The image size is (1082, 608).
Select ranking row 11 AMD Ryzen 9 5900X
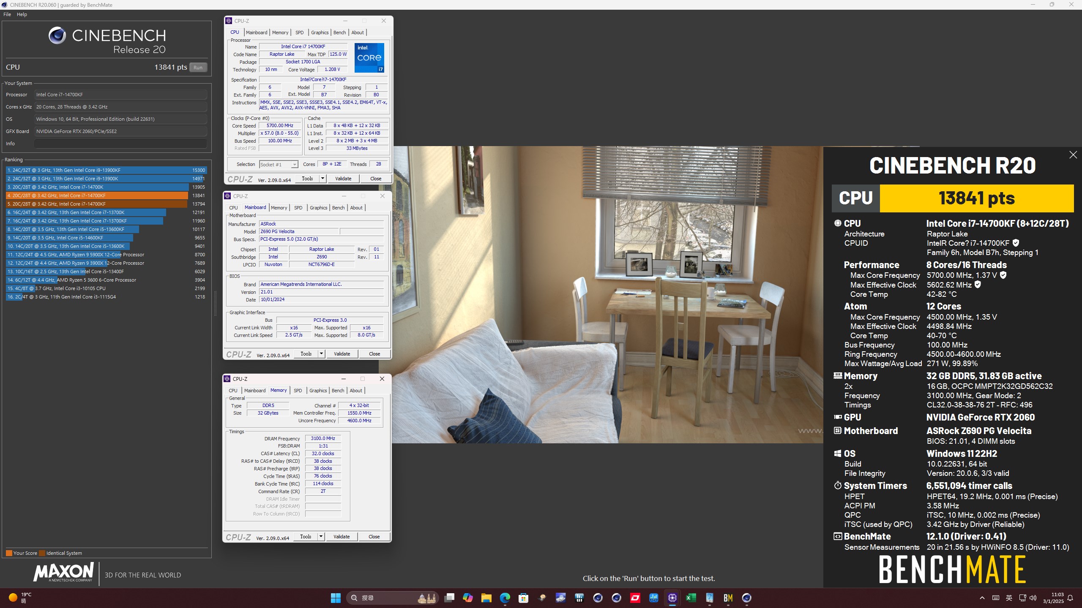[x=106, y=255]
